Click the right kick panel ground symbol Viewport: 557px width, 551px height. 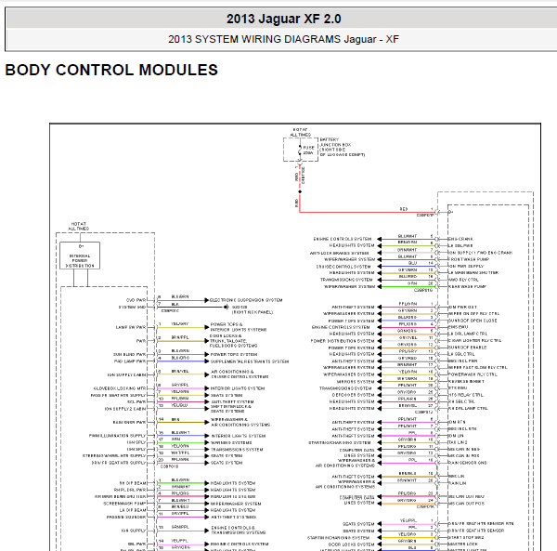pos(226,307)
